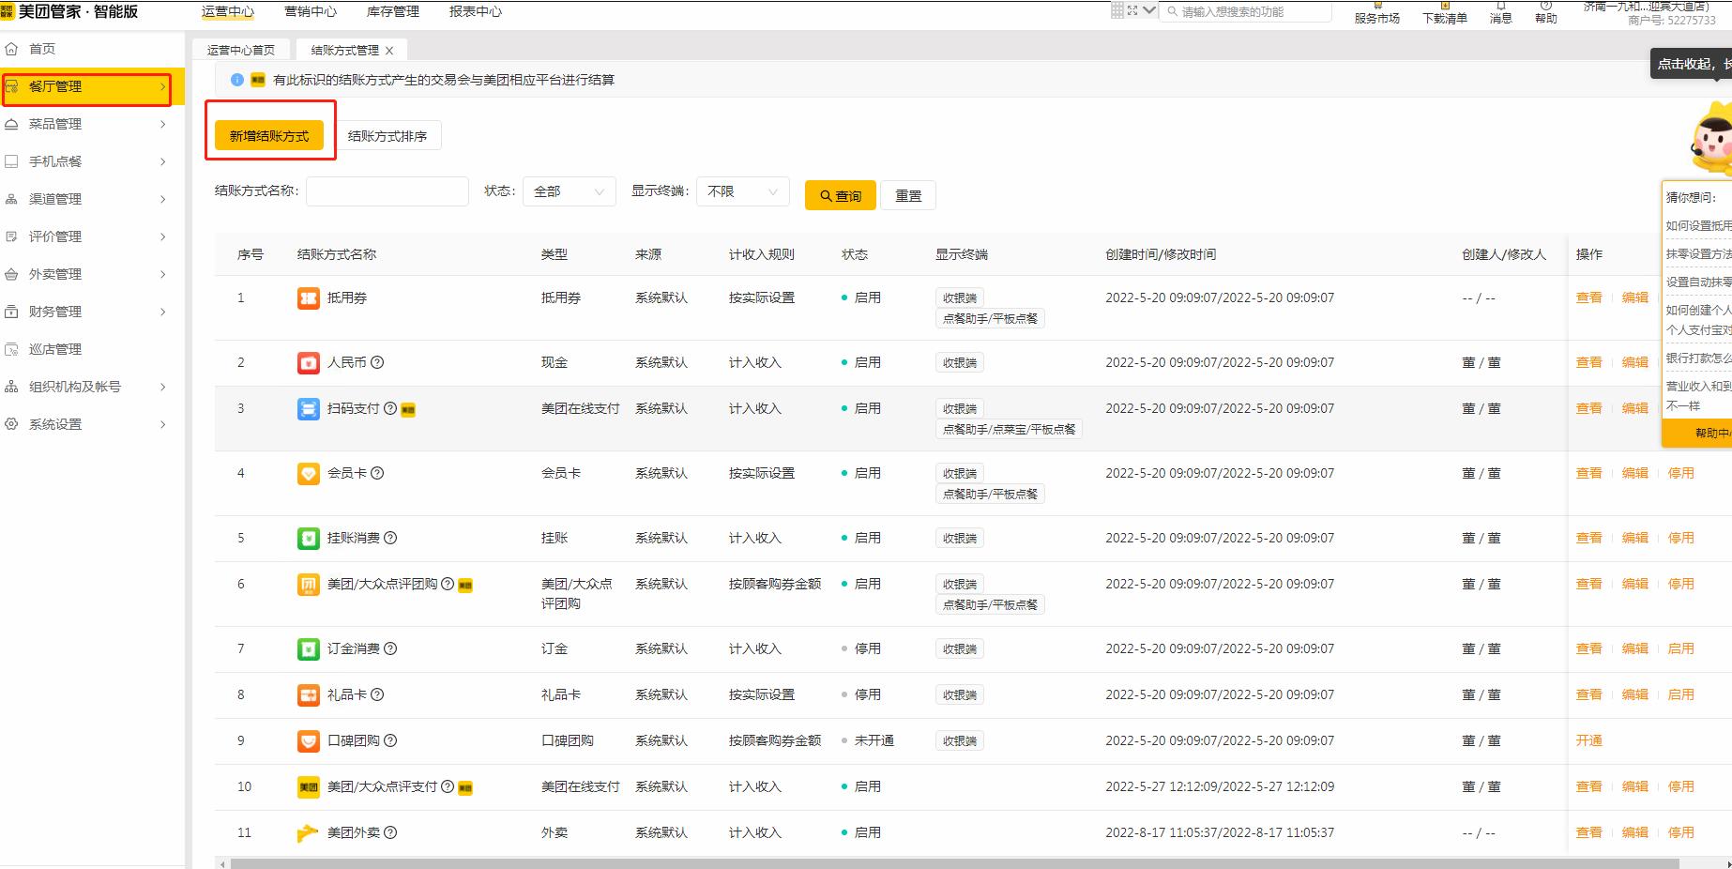Click the mascot assistant avatar
1732x869 pixels.
[x=1712, y=141]
